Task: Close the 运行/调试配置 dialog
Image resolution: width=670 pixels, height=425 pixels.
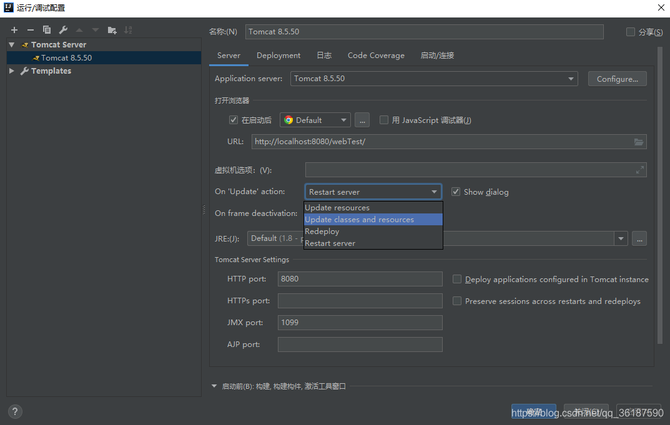Action: pyautogui.click(x=661, y=7)
